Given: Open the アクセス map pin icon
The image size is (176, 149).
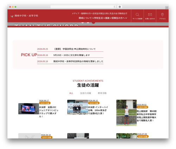Looking at the screenshot, I should point(162,15).
